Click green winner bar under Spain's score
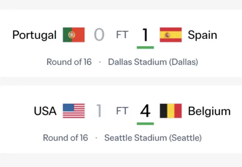242x167 pixels. coord(145,47)
